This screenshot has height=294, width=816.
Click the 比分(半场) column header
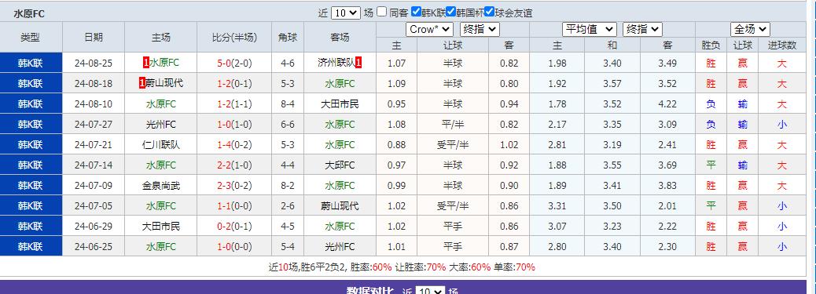[x=234, y=38]
